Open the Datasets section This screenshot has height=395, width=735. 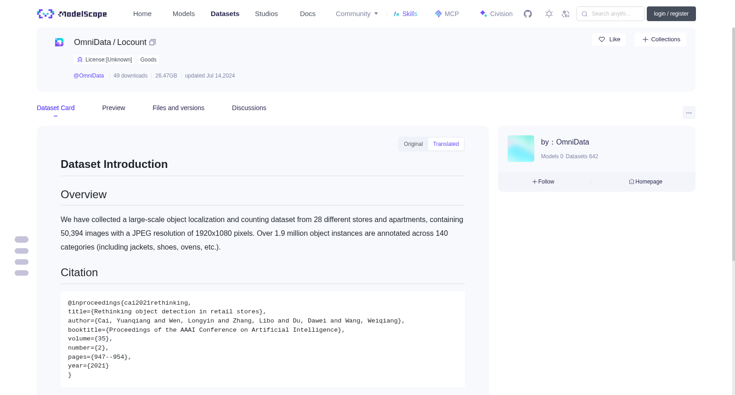(x=225, y=14)
